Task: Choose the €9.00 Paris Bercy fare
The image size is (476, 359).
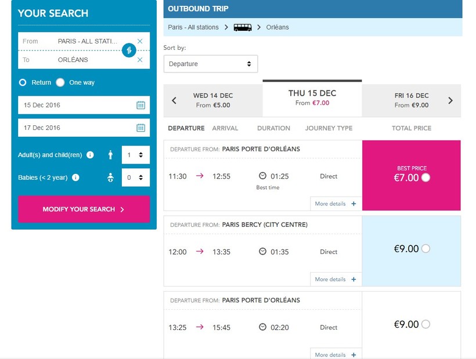Action: click(x=426, y=249)
